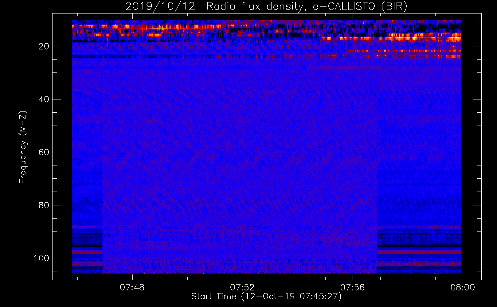Click the 20 MHz frequency tick label
This screenshot has width=497, height=307.
pyautogui.click(x=44, y=46)
